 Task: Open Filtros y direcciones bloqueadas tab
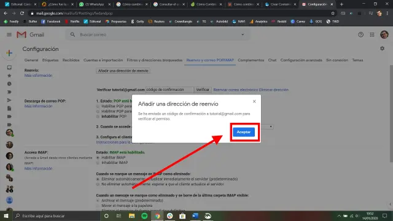pos(154,60)
